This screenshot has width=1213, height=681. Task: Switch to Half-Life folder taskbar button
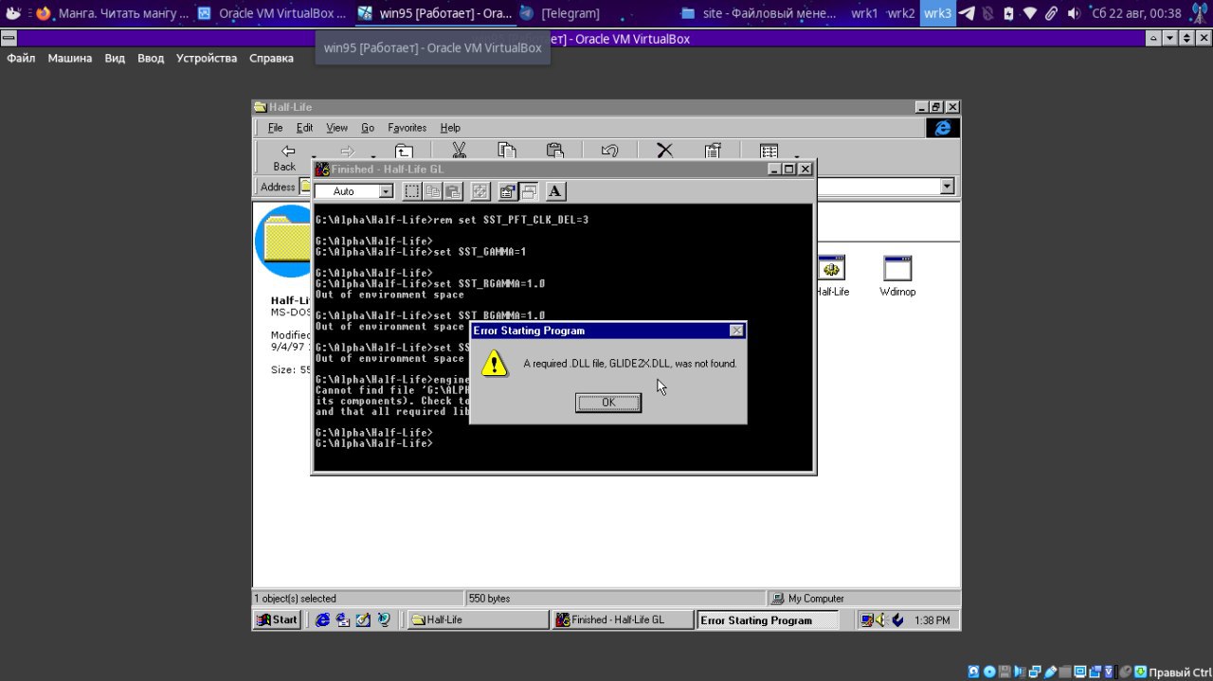tap(478, 619)
